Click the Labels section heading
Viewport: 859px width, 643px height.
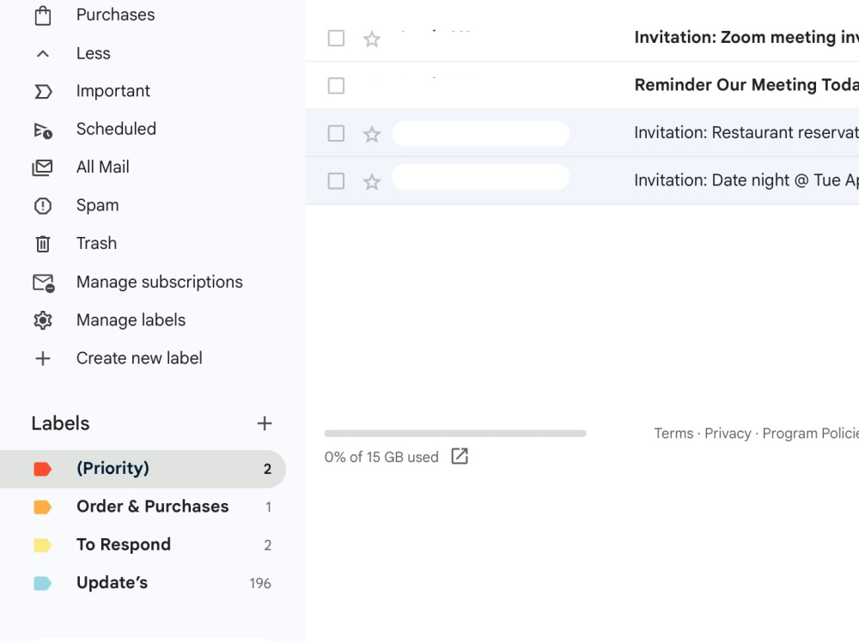coord(60,423)
